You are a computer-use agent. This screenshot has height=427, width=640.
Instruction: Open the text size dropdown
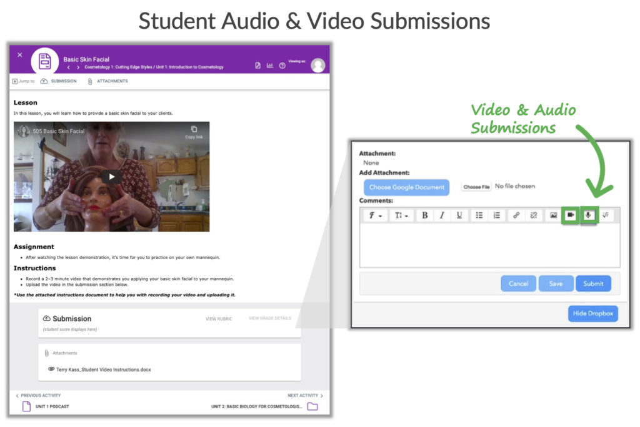pyautogui.click(x=400, y=215)
